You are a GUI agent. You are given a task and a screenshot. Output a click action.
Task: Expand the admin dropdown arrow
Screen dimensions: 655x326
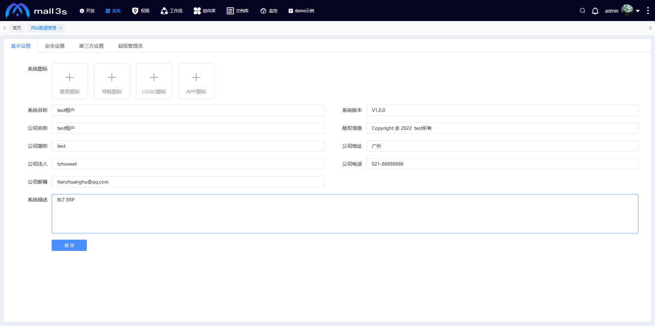[x=638, y=11]
